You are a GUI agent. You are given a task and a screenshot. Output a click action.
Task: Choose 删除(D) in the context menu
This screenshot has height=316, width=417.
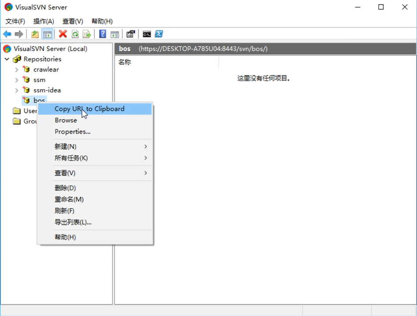coord(95,188)
